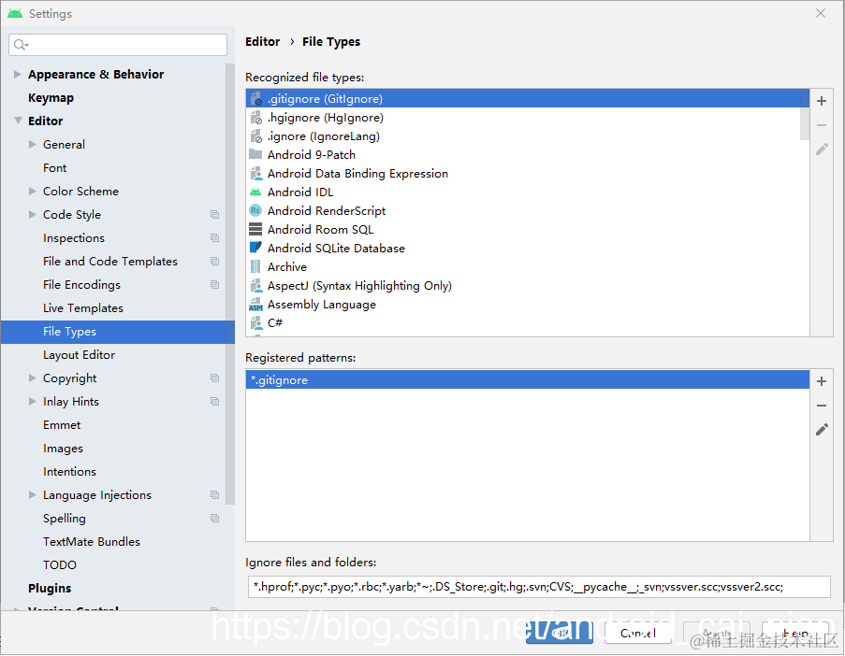
Task: Click the .hgignore file type icon
Action: coord(256,118)
